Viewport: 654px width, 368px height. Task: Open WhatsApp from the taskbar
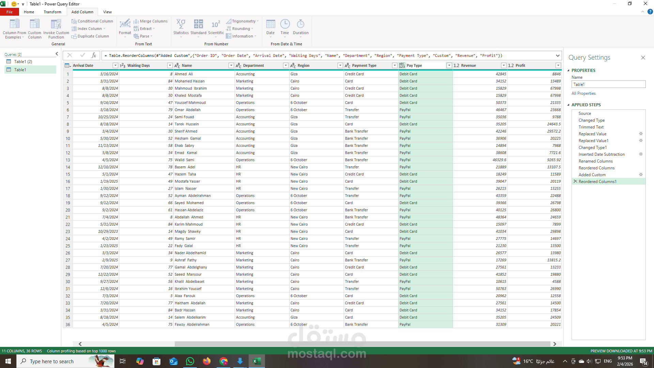click(x=190, y=361)
